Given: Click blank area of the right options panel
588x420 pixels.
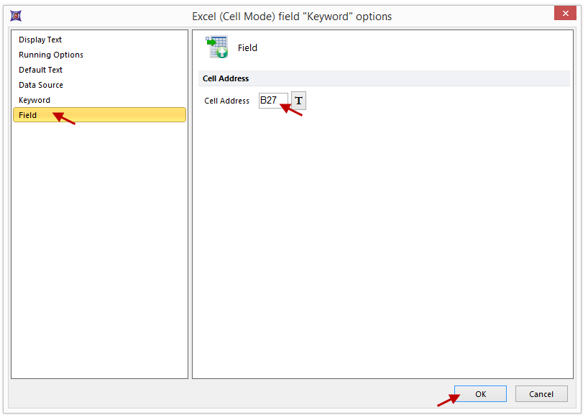Looking at the screenshot, I should 382,245.
